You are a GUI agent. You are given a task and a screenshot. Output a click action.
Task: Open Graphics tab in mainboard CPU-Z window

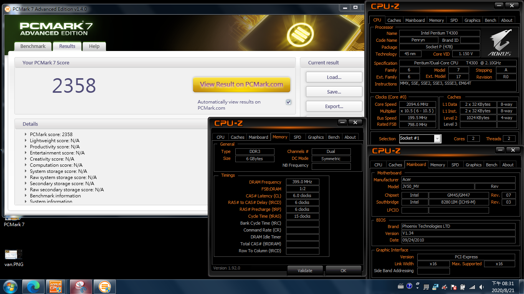pos(473,165)
